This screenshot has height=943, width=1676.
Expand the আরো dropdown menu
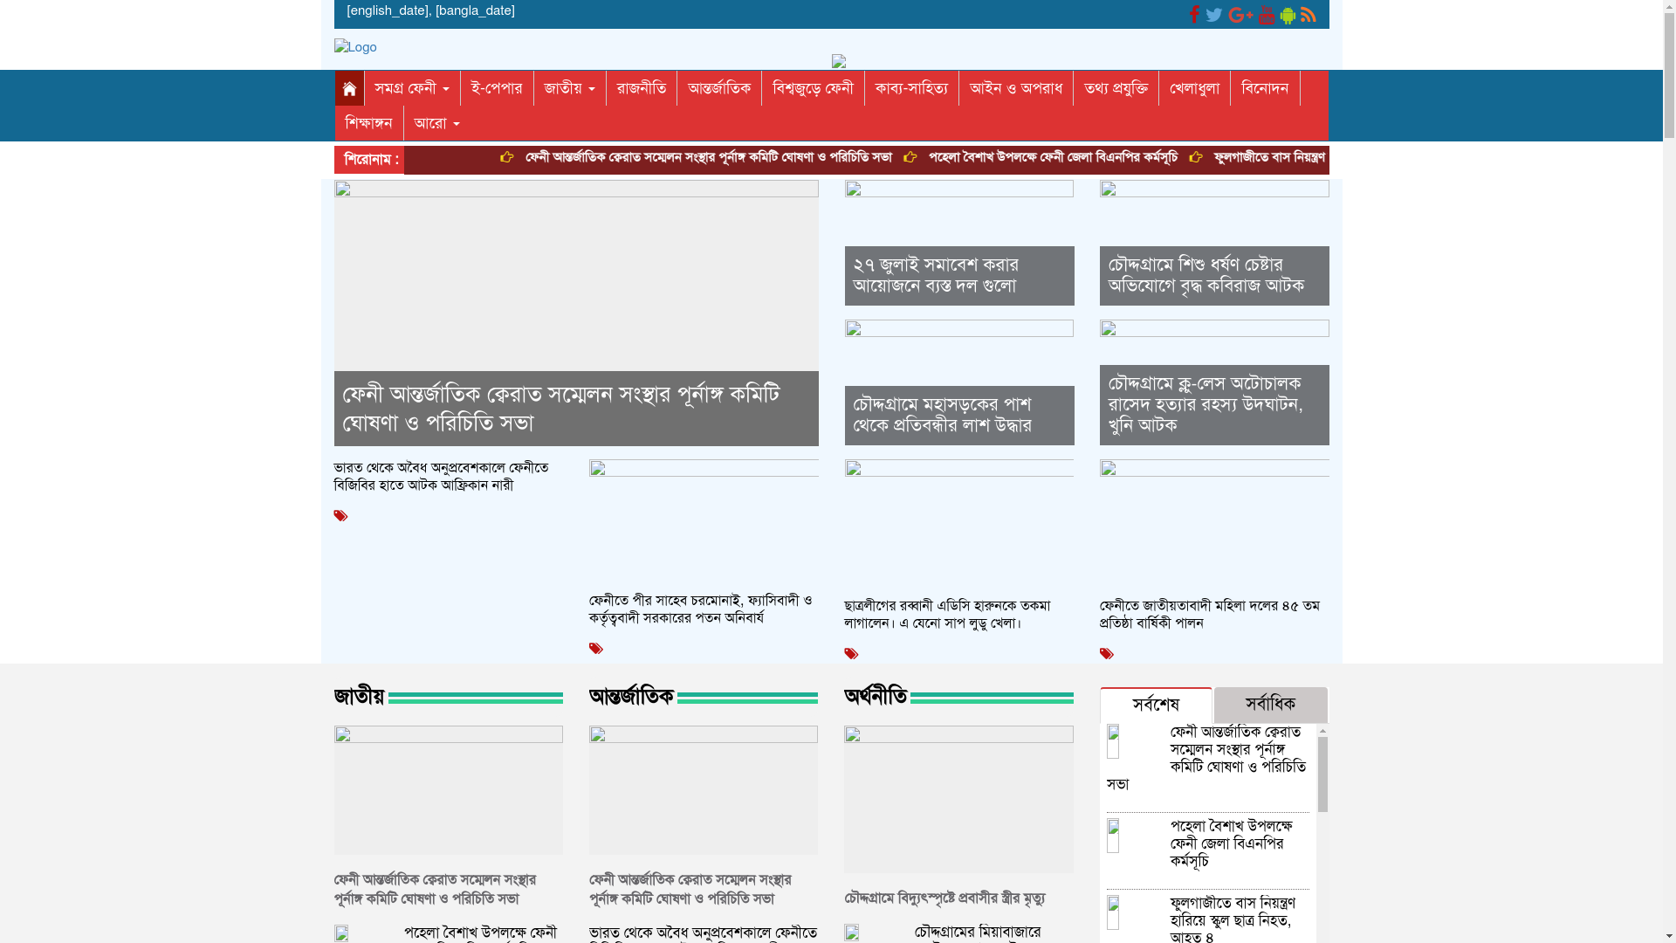(437, 123)
